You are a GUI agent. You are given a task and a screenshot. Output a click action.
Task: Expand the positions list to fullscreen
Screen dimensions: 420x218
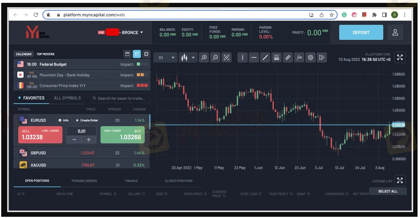click(400, 180)
